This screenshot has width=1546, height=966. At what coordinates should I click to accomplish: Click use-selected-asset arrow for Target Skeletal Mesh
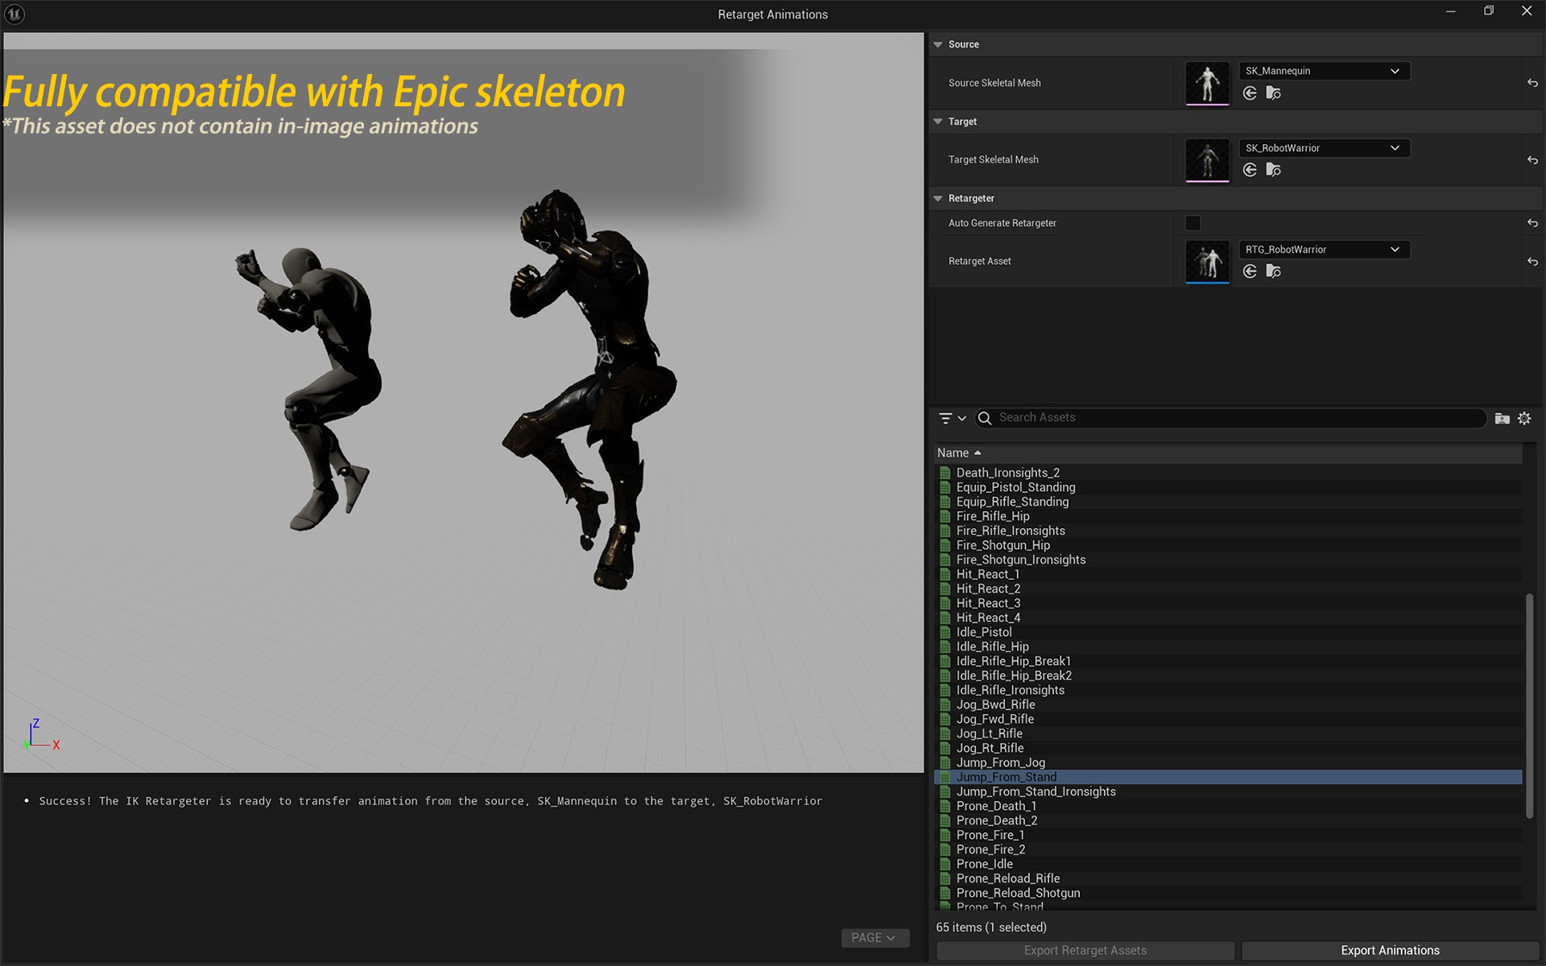click(x=1250, y=170)
